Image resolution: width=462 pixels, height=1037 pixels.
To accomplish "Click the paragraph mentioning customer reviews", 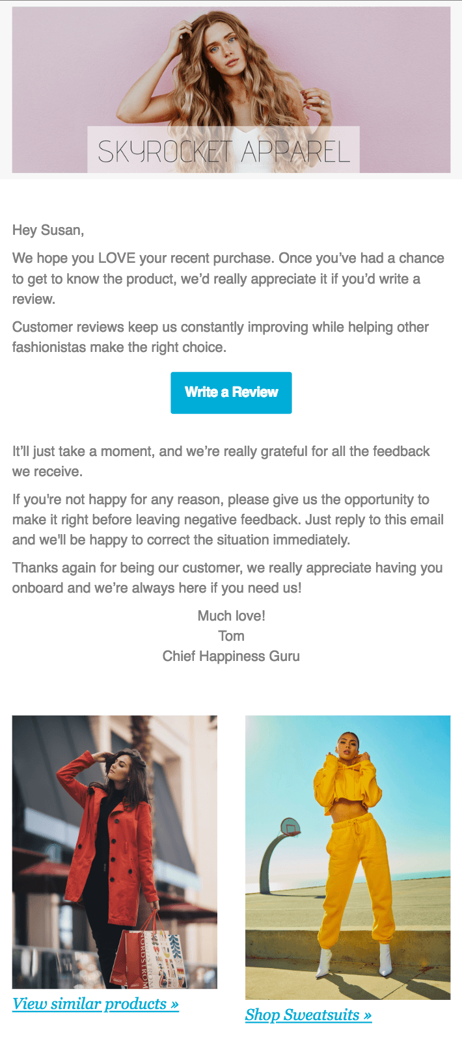I will point(221,337).
